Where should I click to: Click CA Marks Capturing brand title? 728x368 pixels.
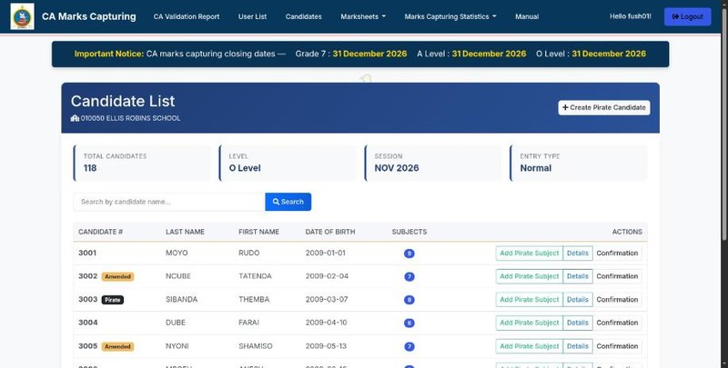pyautogui.click(x=88, y=16)
